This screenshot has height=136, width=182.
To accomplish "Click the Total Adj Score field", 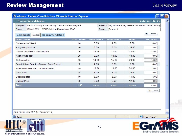I will tap(151, 85).
